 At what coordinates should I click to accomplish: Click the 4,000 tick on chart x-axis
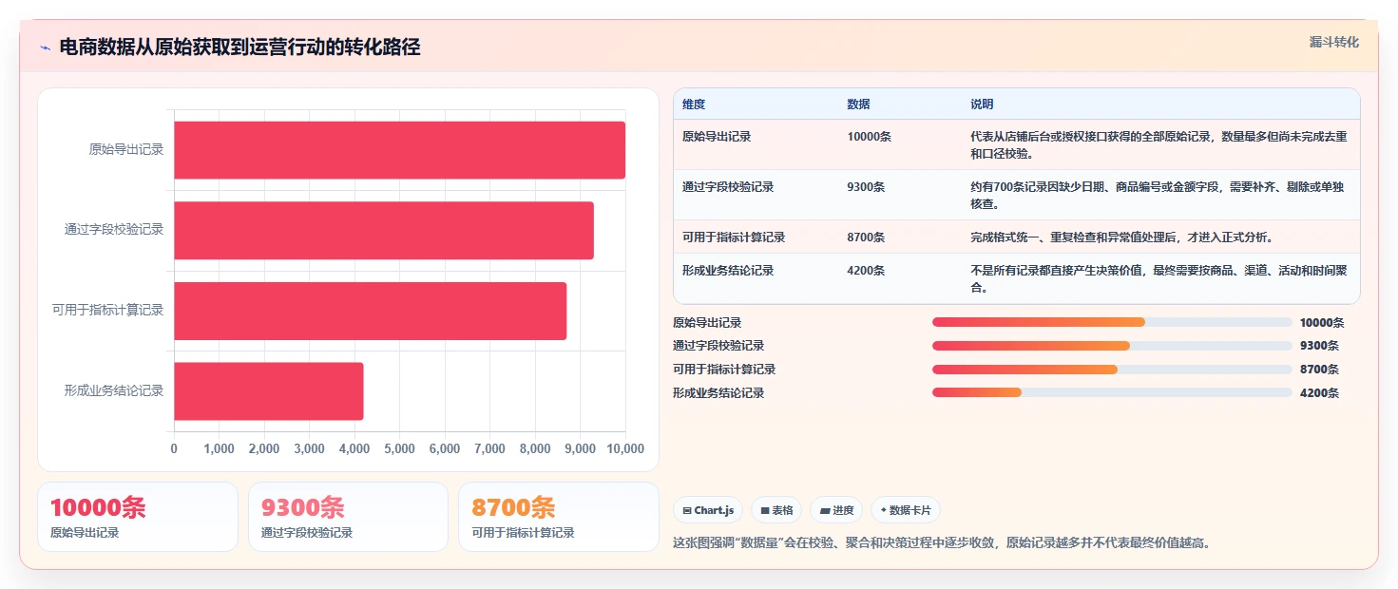point(354,449)
